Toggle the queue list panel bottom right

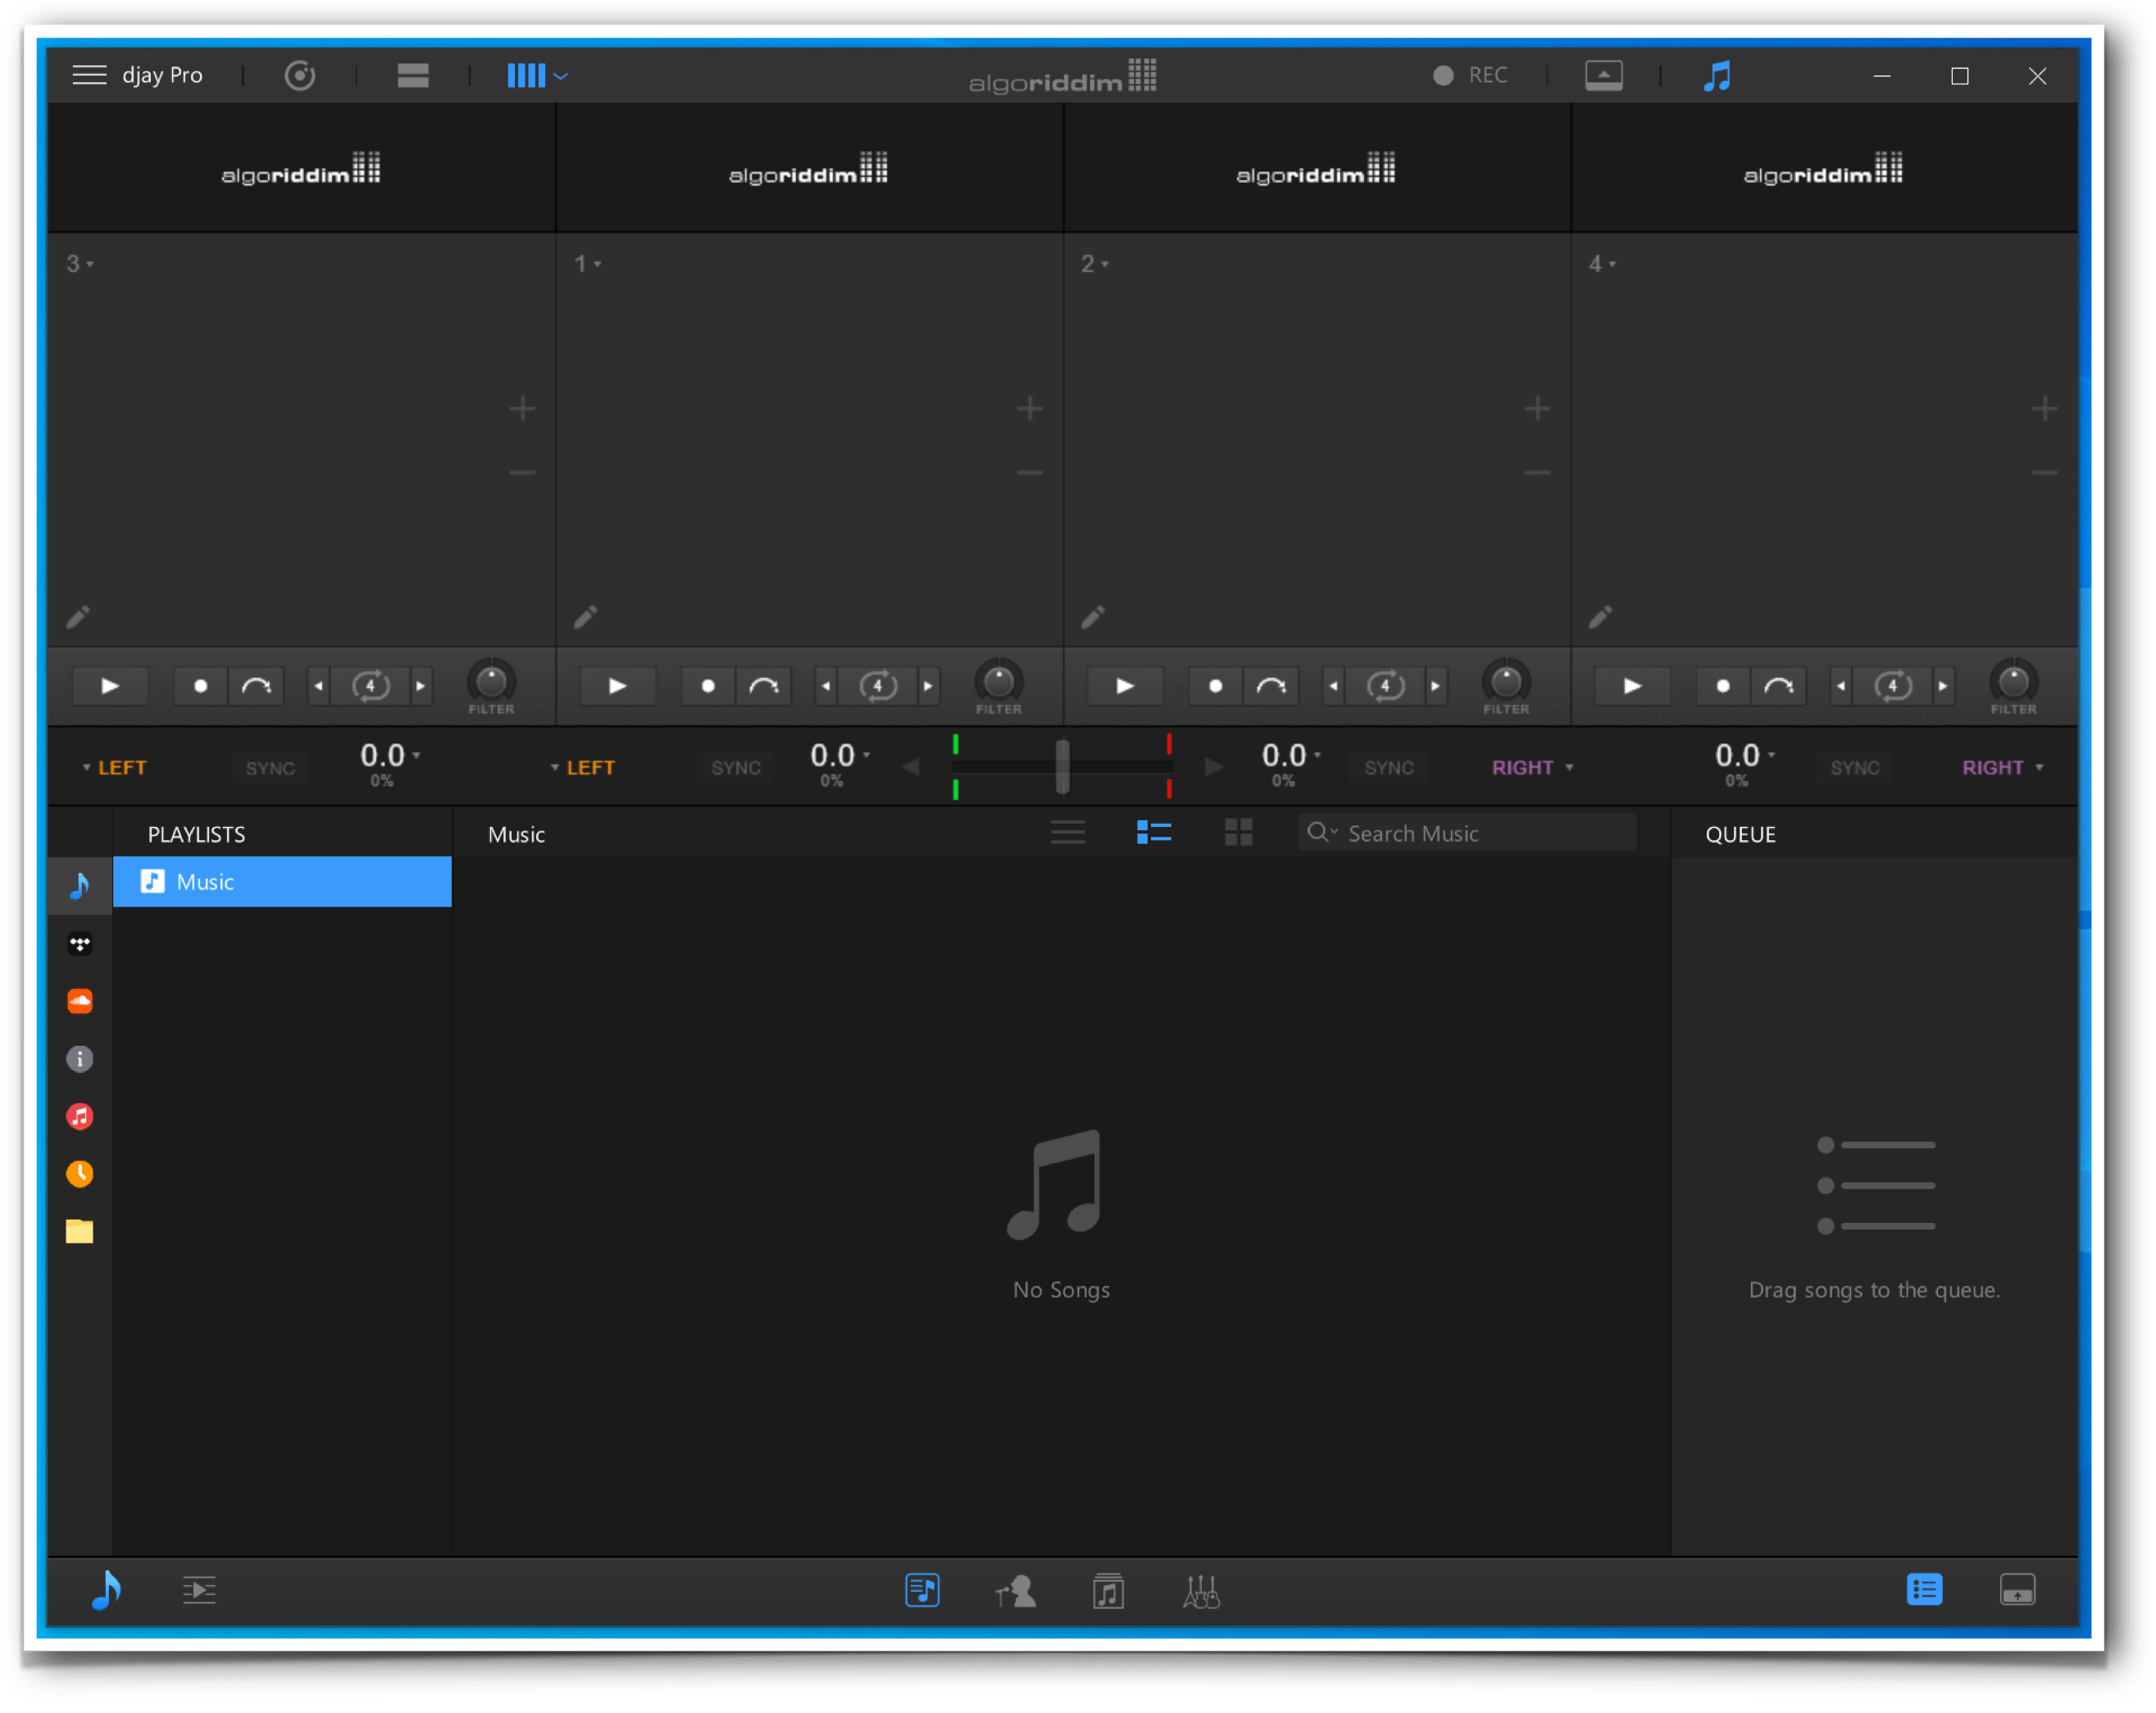click(x=1925, y=1589)
